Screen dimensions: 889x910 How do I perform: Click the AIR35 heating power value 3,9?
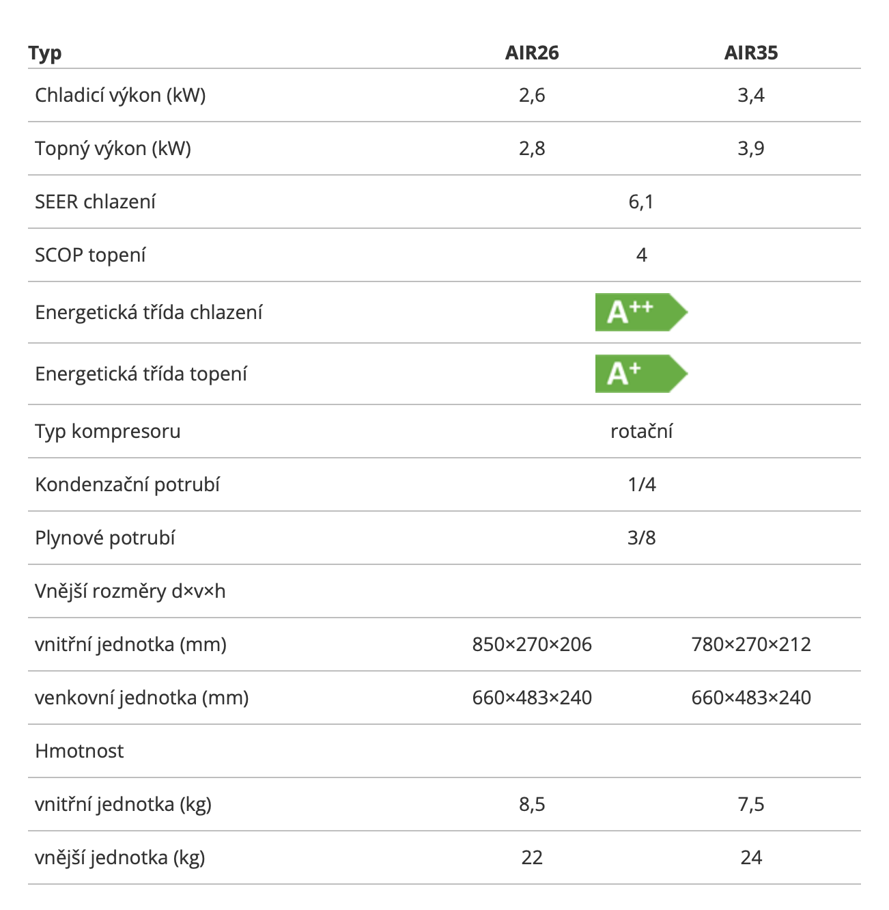tap(750, 148)
